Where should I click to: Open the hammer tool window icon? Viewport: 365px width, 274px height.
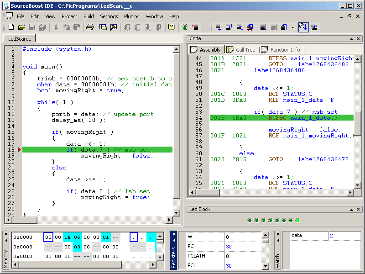point(113,27)
